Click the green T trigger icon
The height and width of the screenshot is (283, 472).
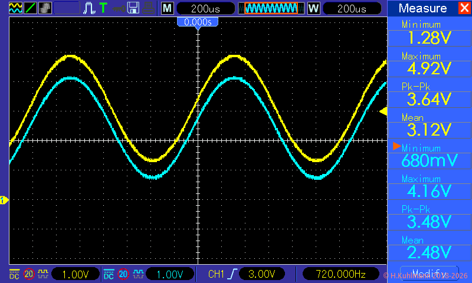[x=103, y=8]
